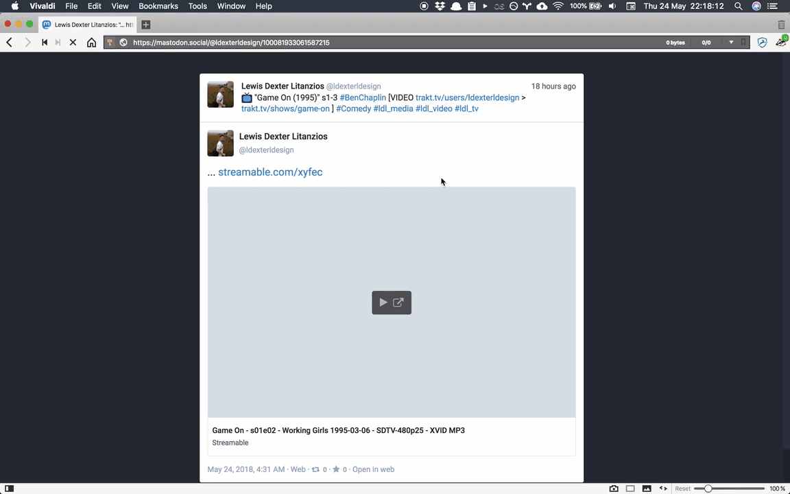Open video in external window icon
Screen dimensions: 790x494
coord(398,303)
